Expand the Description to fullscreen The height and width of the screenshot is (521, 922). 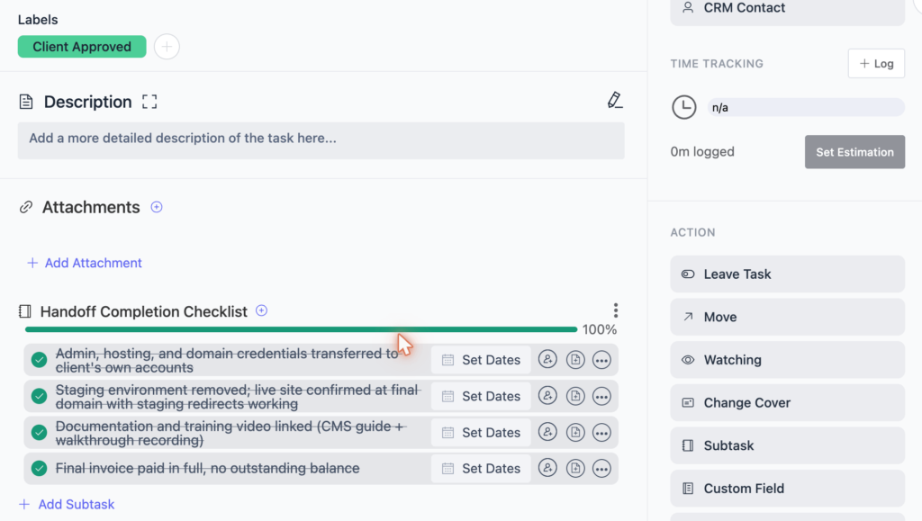pyautogui.click(x=149, y=102)
